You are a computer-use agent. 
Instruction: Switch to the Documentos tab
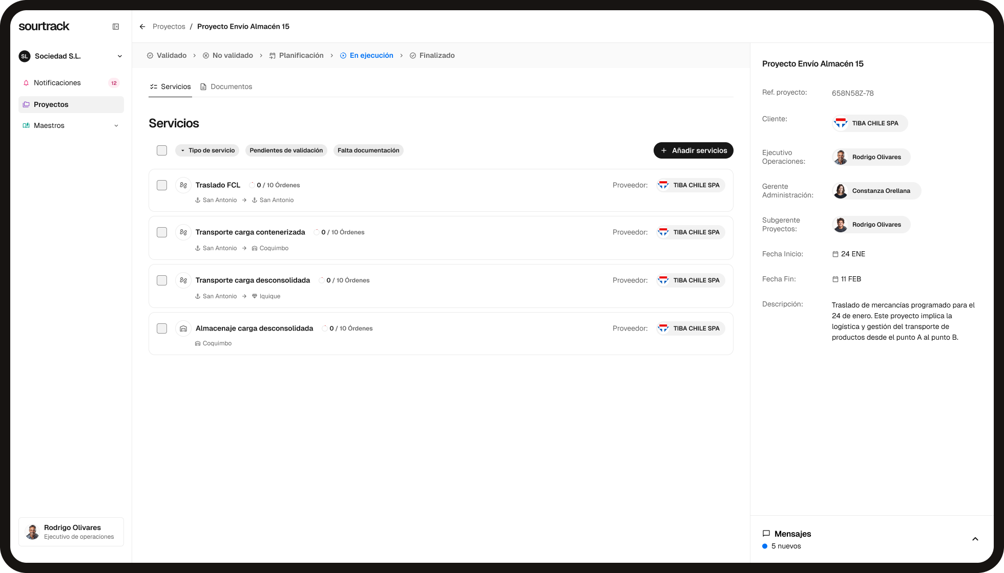(x=232, y=86)
